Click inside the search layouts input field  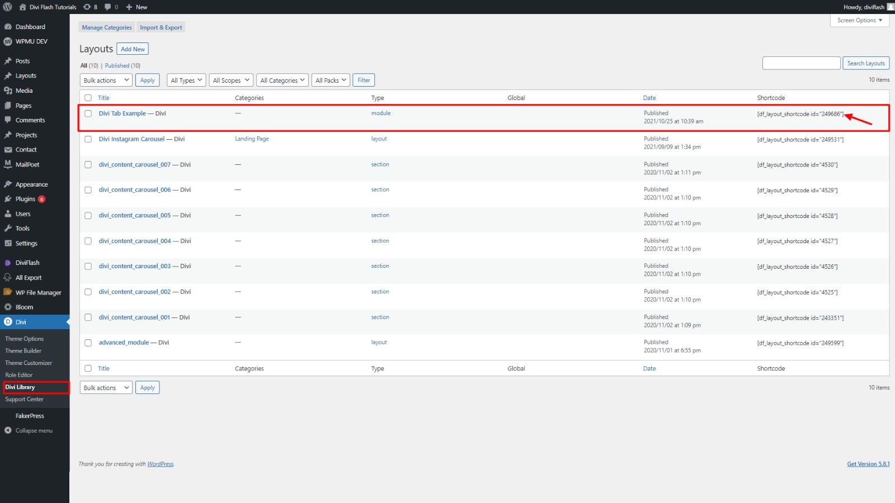click(801, 63)
